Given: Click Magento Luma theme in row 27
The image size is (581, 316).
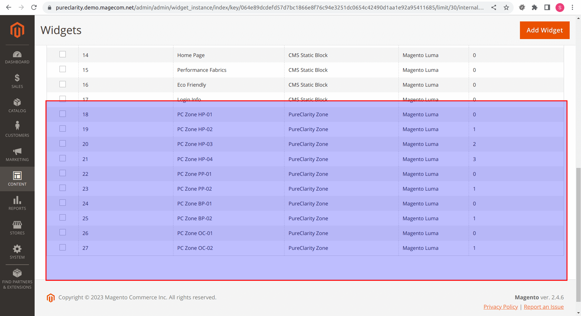Looking at the screenshot, I should pyautogui.click(x=420, y=248).
